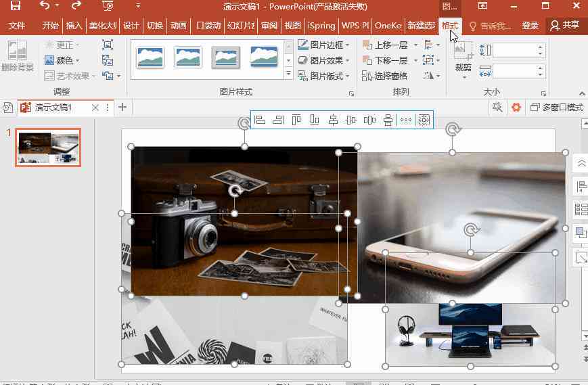Redo the last action

[x=76, y=5]
